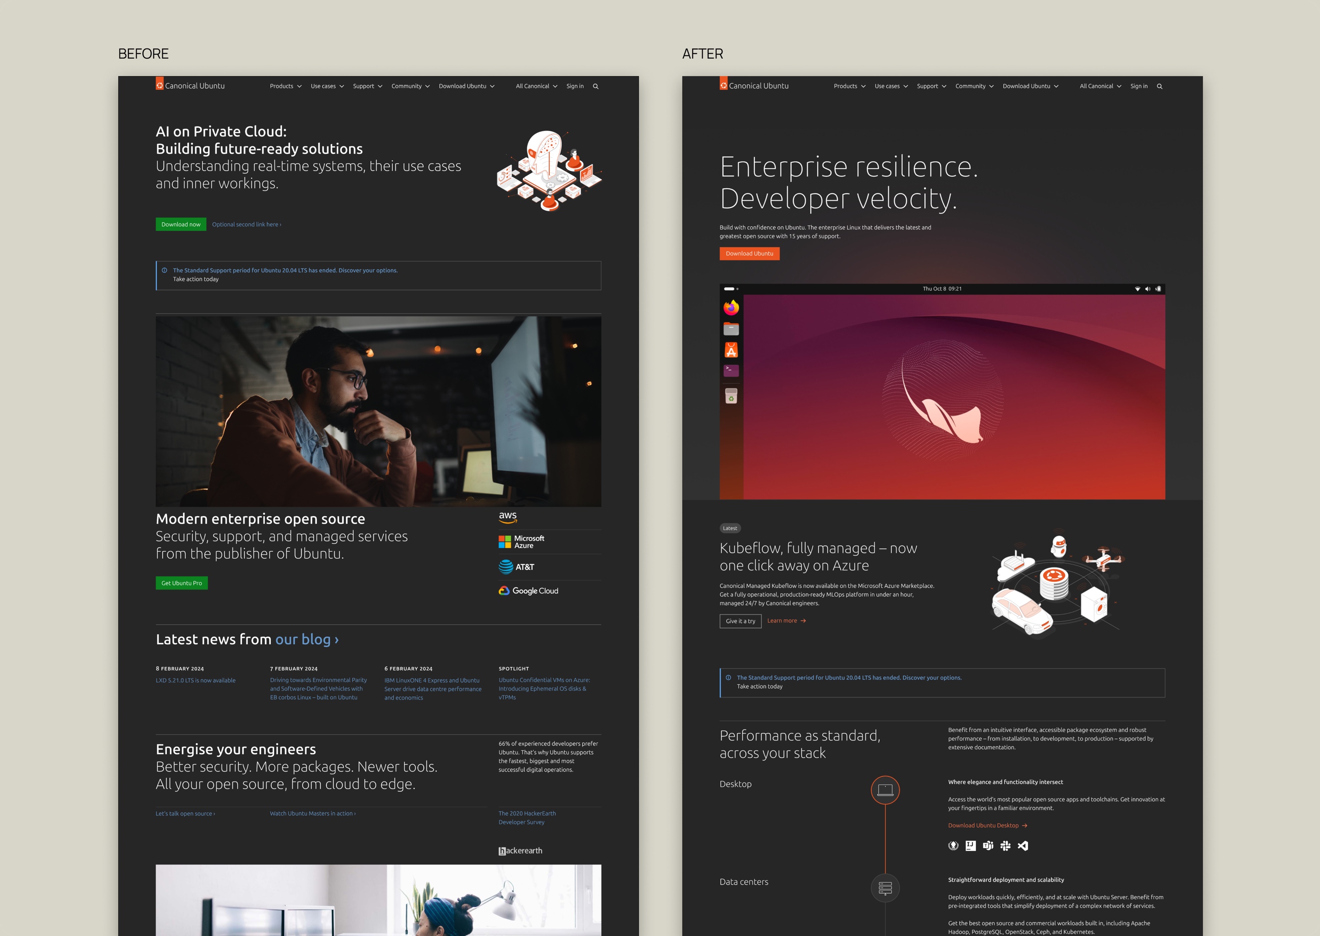This screenshot has height=936, width=1320.
Task: Expand Products dropdown in BEFORE mockup
Action: 286,87
